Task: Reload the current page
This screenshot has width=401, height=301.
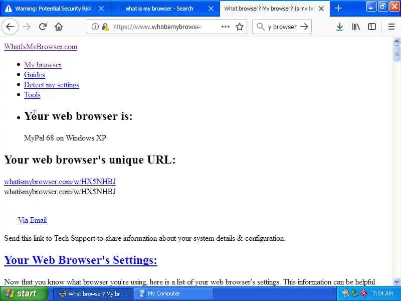Action: [43, 27]
